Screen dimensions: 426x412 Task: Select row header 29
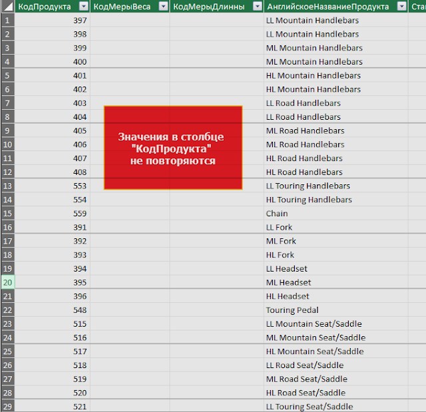pyautogui.click(x=7, y=406)
